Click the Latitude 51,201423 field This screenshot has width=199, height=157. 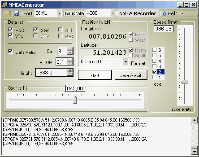104,52
